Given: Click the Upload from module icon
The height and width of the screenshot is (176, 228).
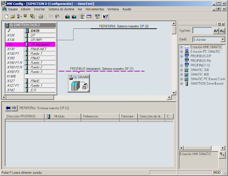Looking at the screenshot, I should pos(74,16).
